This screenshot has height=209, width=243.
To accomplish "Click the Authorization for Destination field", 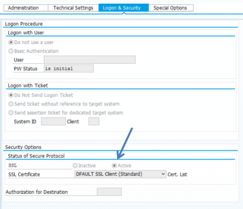I will coord(109,192).
